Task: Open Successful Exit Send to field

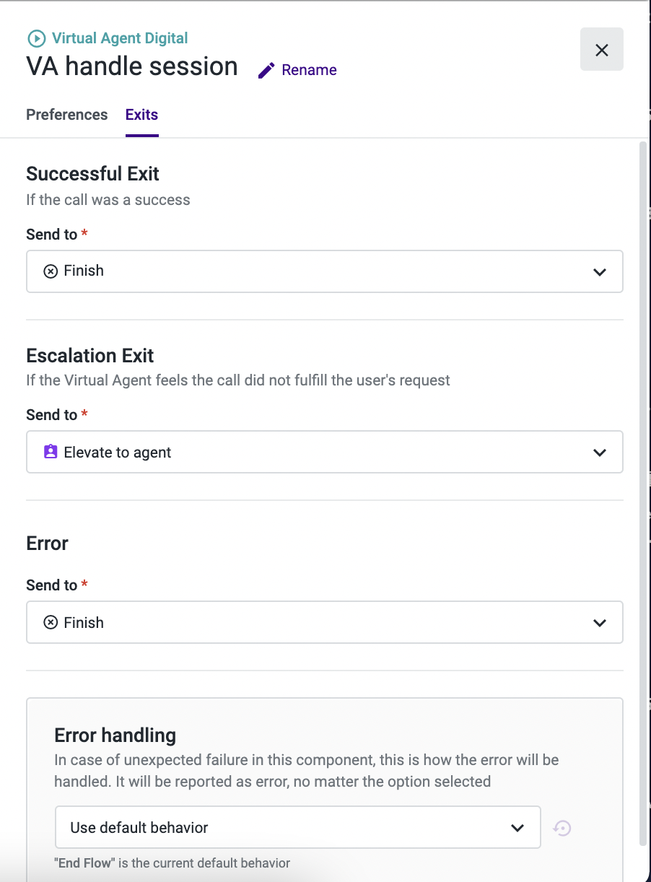Action: pos(325,271)
